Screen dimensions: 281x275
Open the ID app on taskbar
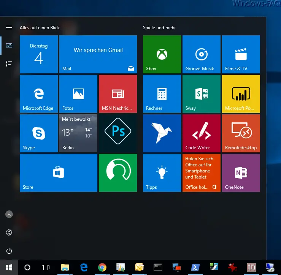[251, 267]
